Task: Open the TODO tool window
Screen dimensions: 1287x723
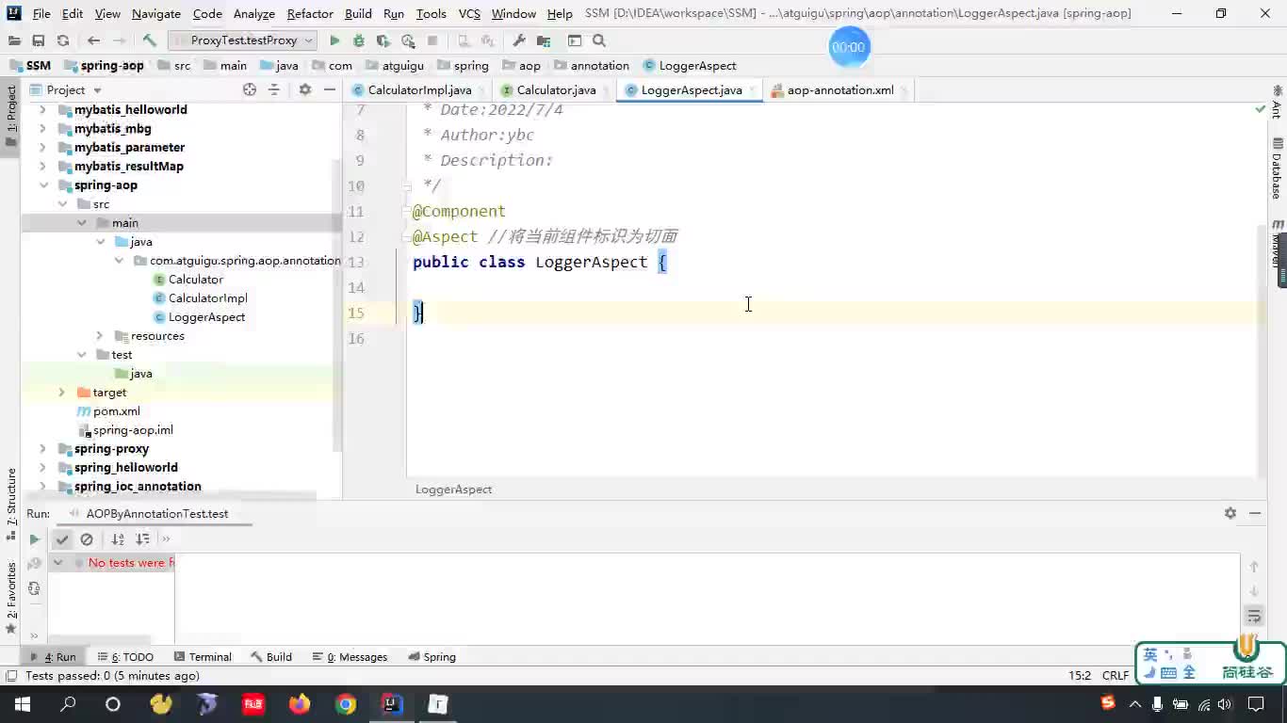Action: (x=126, y=657)
